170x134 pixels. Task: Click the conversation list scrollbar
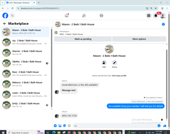52,68
